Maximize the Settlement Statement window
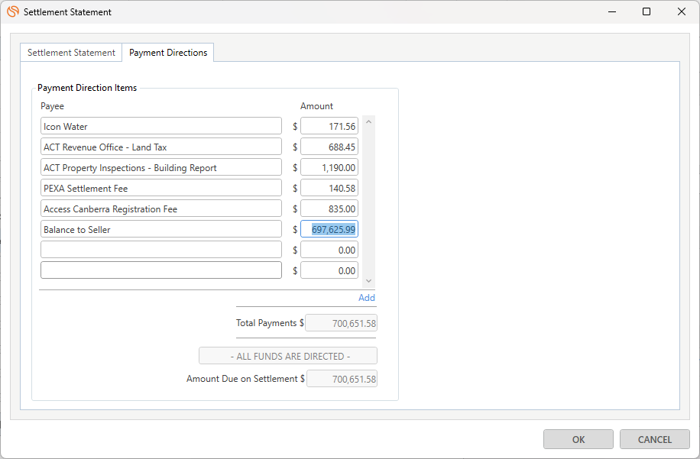Image resolution: width=700 pixels, height=459 pixels. coord(647,12)
